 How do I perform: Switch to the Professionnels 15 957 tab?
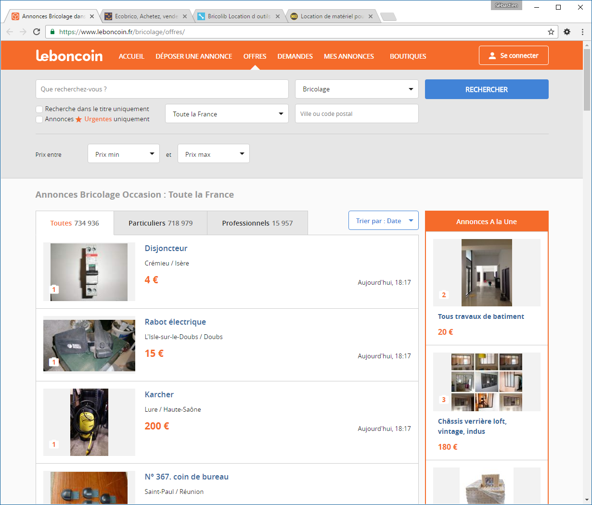pyautogui.click(x=257, y=223)
